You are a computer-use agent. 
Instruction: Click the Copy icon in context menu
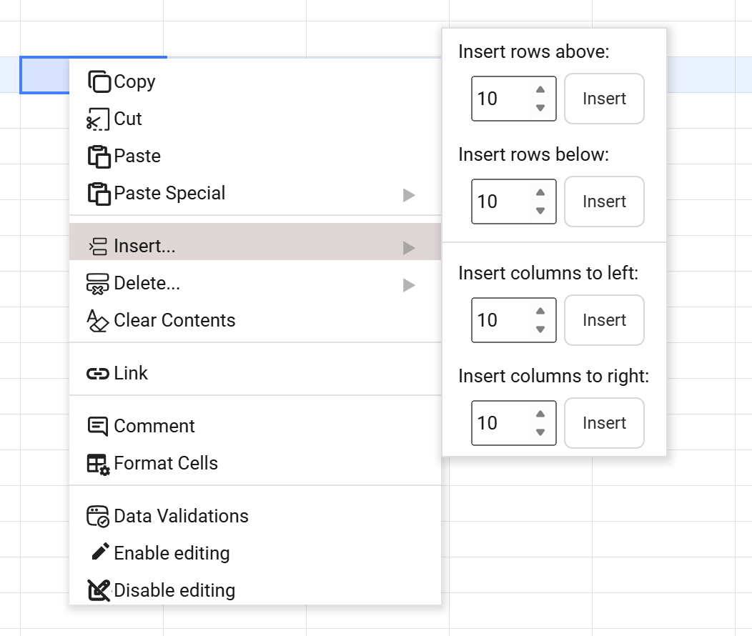click(x=99, y=81)
